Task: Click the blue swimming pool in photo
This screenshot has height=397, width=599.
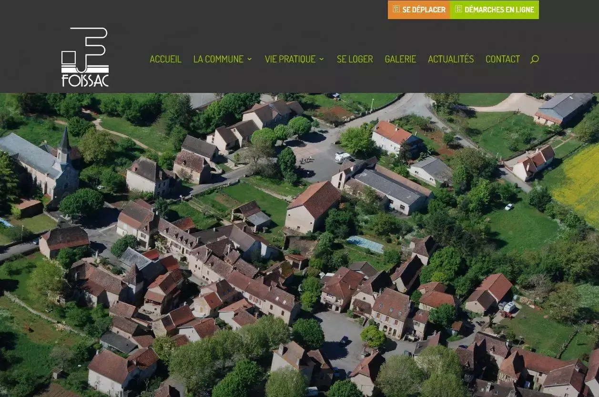Action: (365, 244)
